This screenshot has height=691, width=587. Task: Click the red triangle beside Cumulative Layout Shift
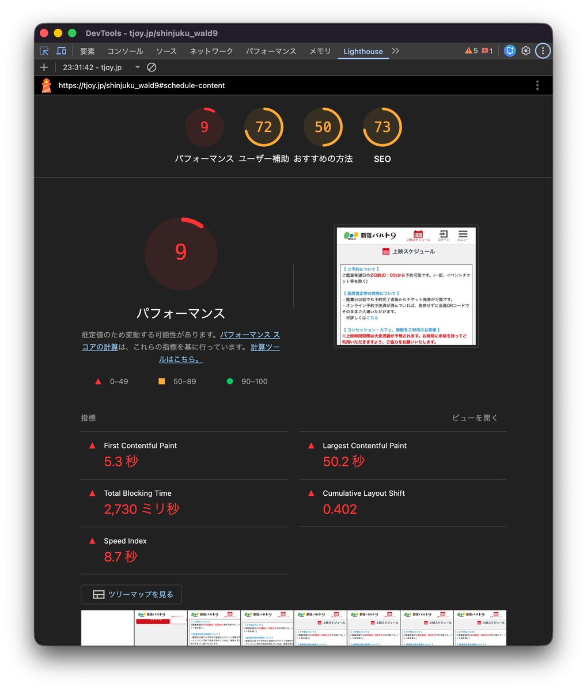click(x=311, y=493)
